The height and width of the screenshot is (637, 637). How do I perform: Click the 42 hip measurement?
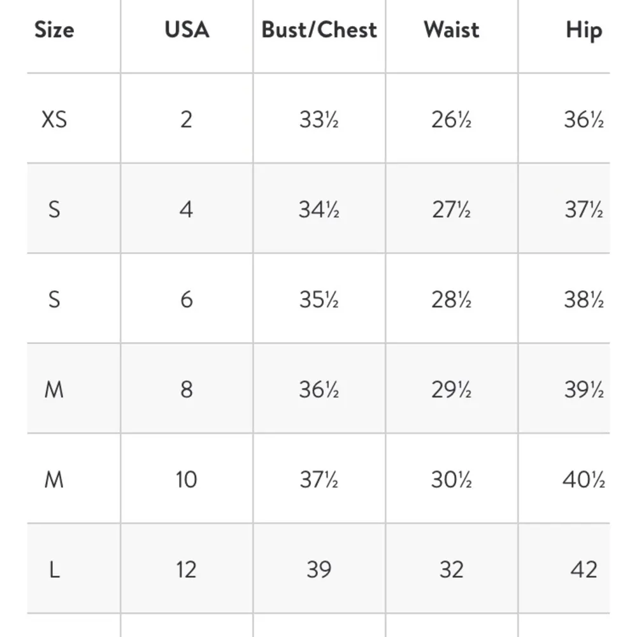click(x=583, y=569)
